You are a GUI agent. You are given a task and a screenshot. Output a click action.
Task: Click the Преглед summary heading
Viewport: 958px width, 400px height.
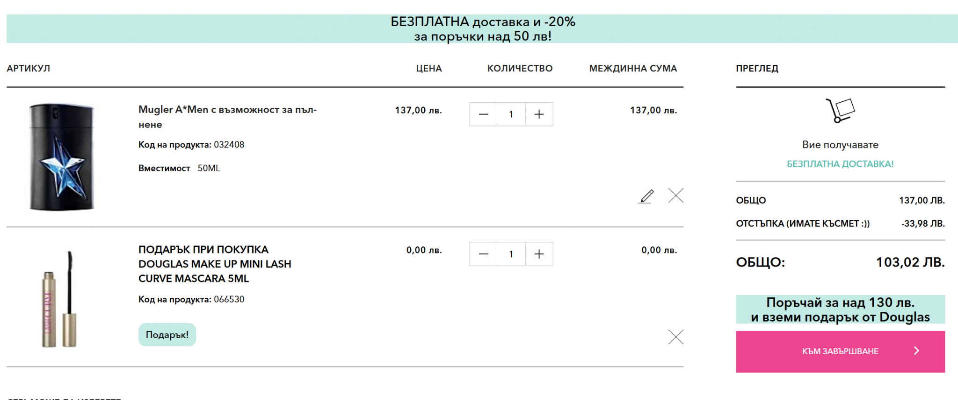(757, 69)
